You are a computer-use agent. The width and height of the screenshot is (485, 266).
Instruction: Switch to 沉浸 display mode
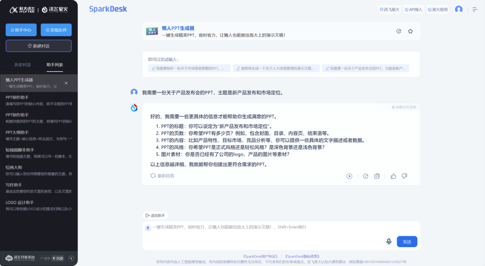pos(57,258)
